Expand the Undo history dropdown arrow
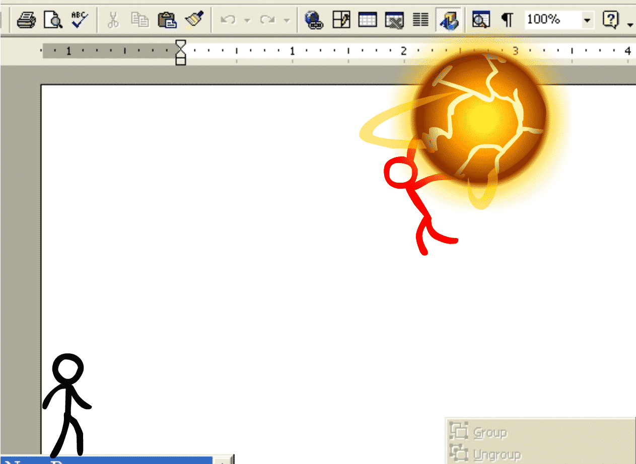 coord(247,20)
